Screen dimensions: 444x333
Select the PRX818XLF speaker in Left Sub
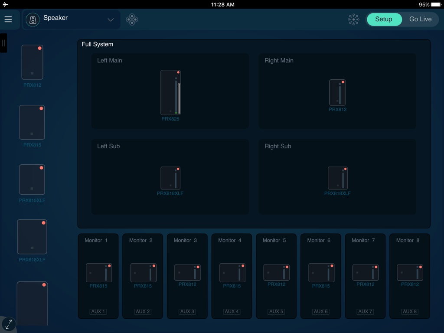(170, 178)
